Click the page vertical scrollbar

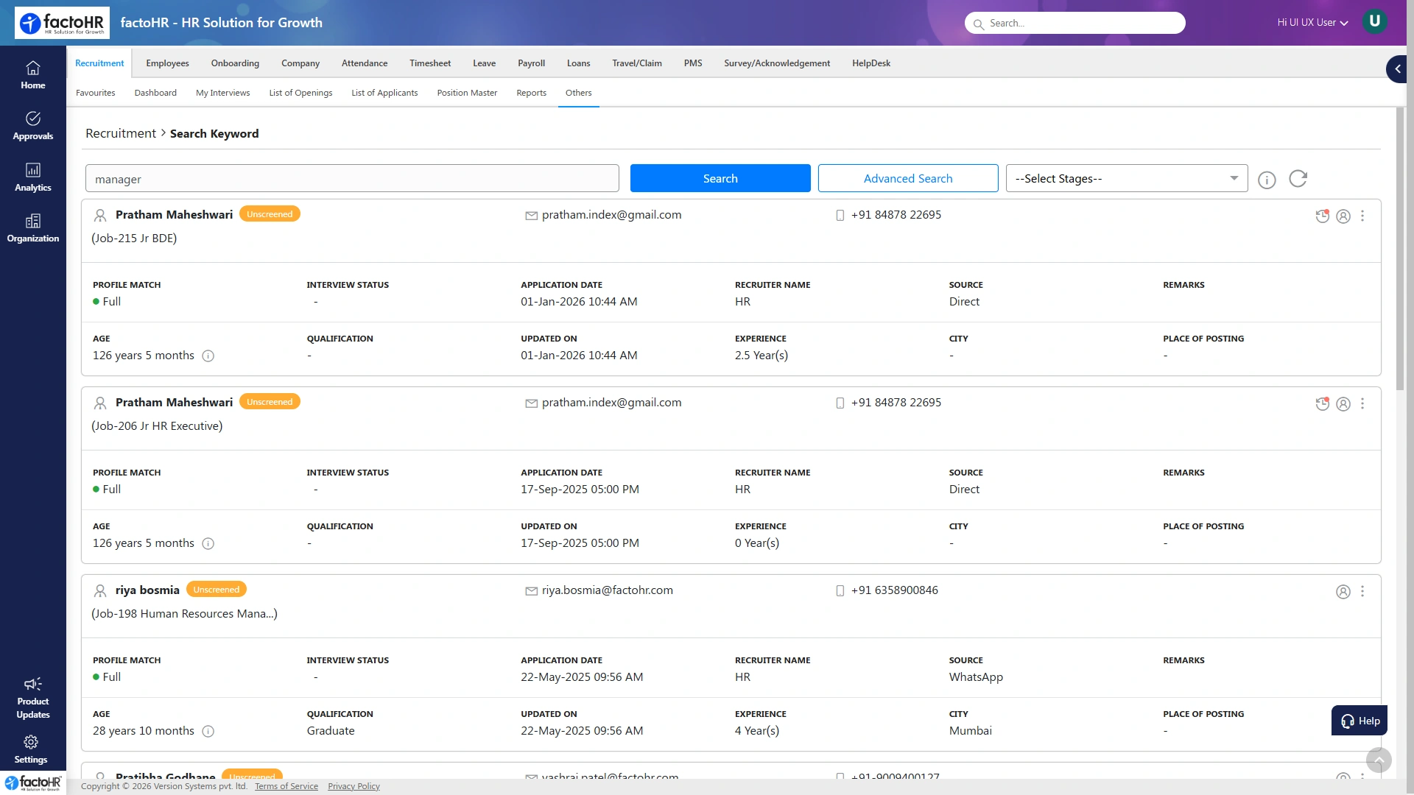pos(1400,247)
